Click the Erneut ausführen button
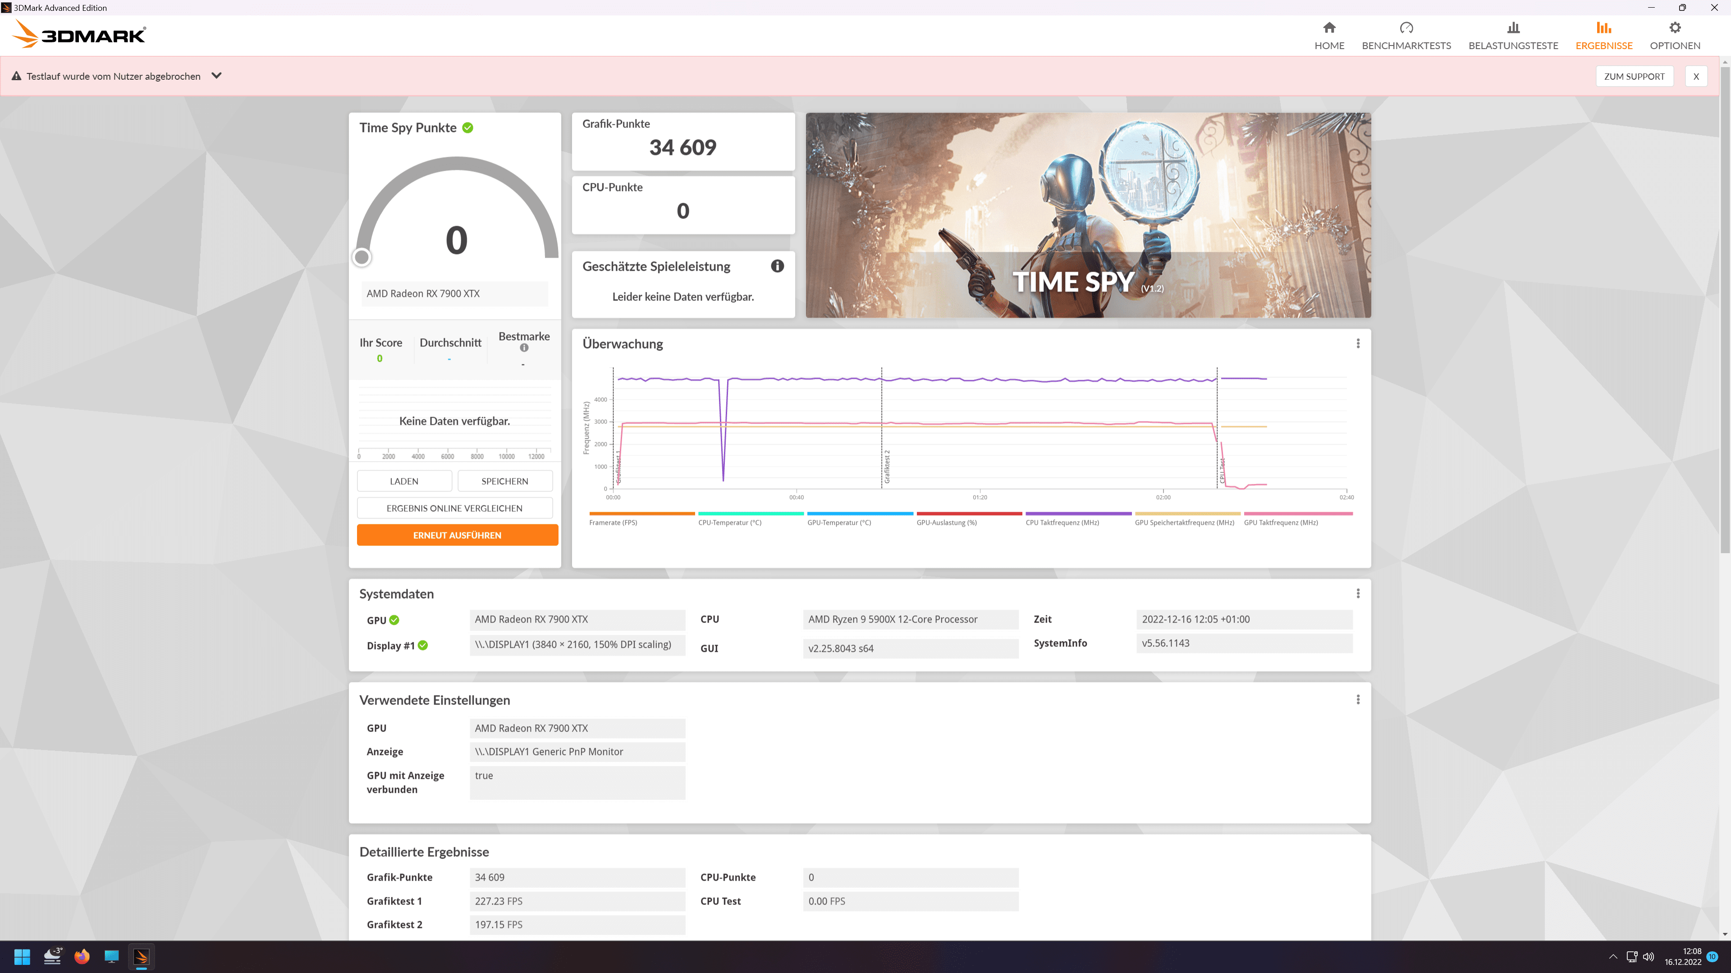1731x973 pixels. coord(457,535)
